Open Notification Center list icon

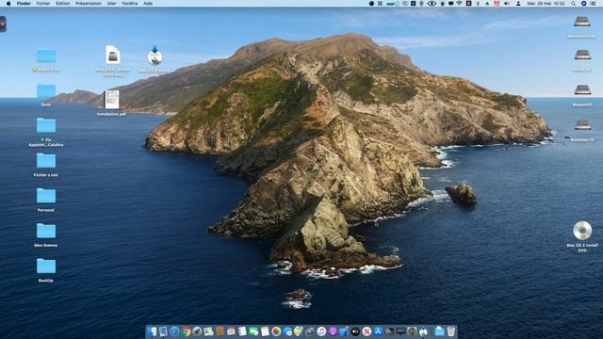(594, 4)
